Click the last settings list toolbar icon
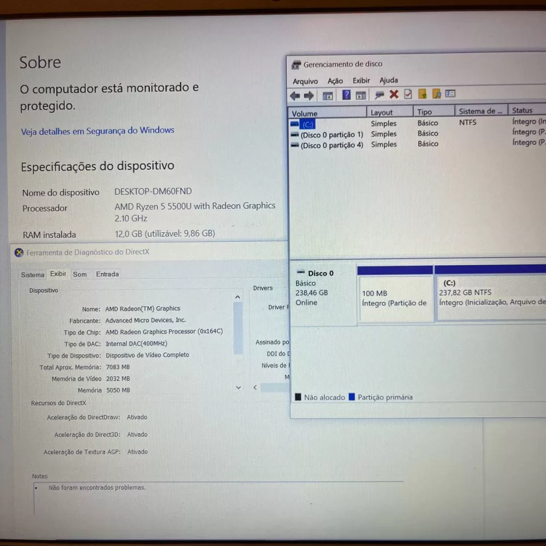Viewport: 546px width, 546px height. [x=450, y=94]
